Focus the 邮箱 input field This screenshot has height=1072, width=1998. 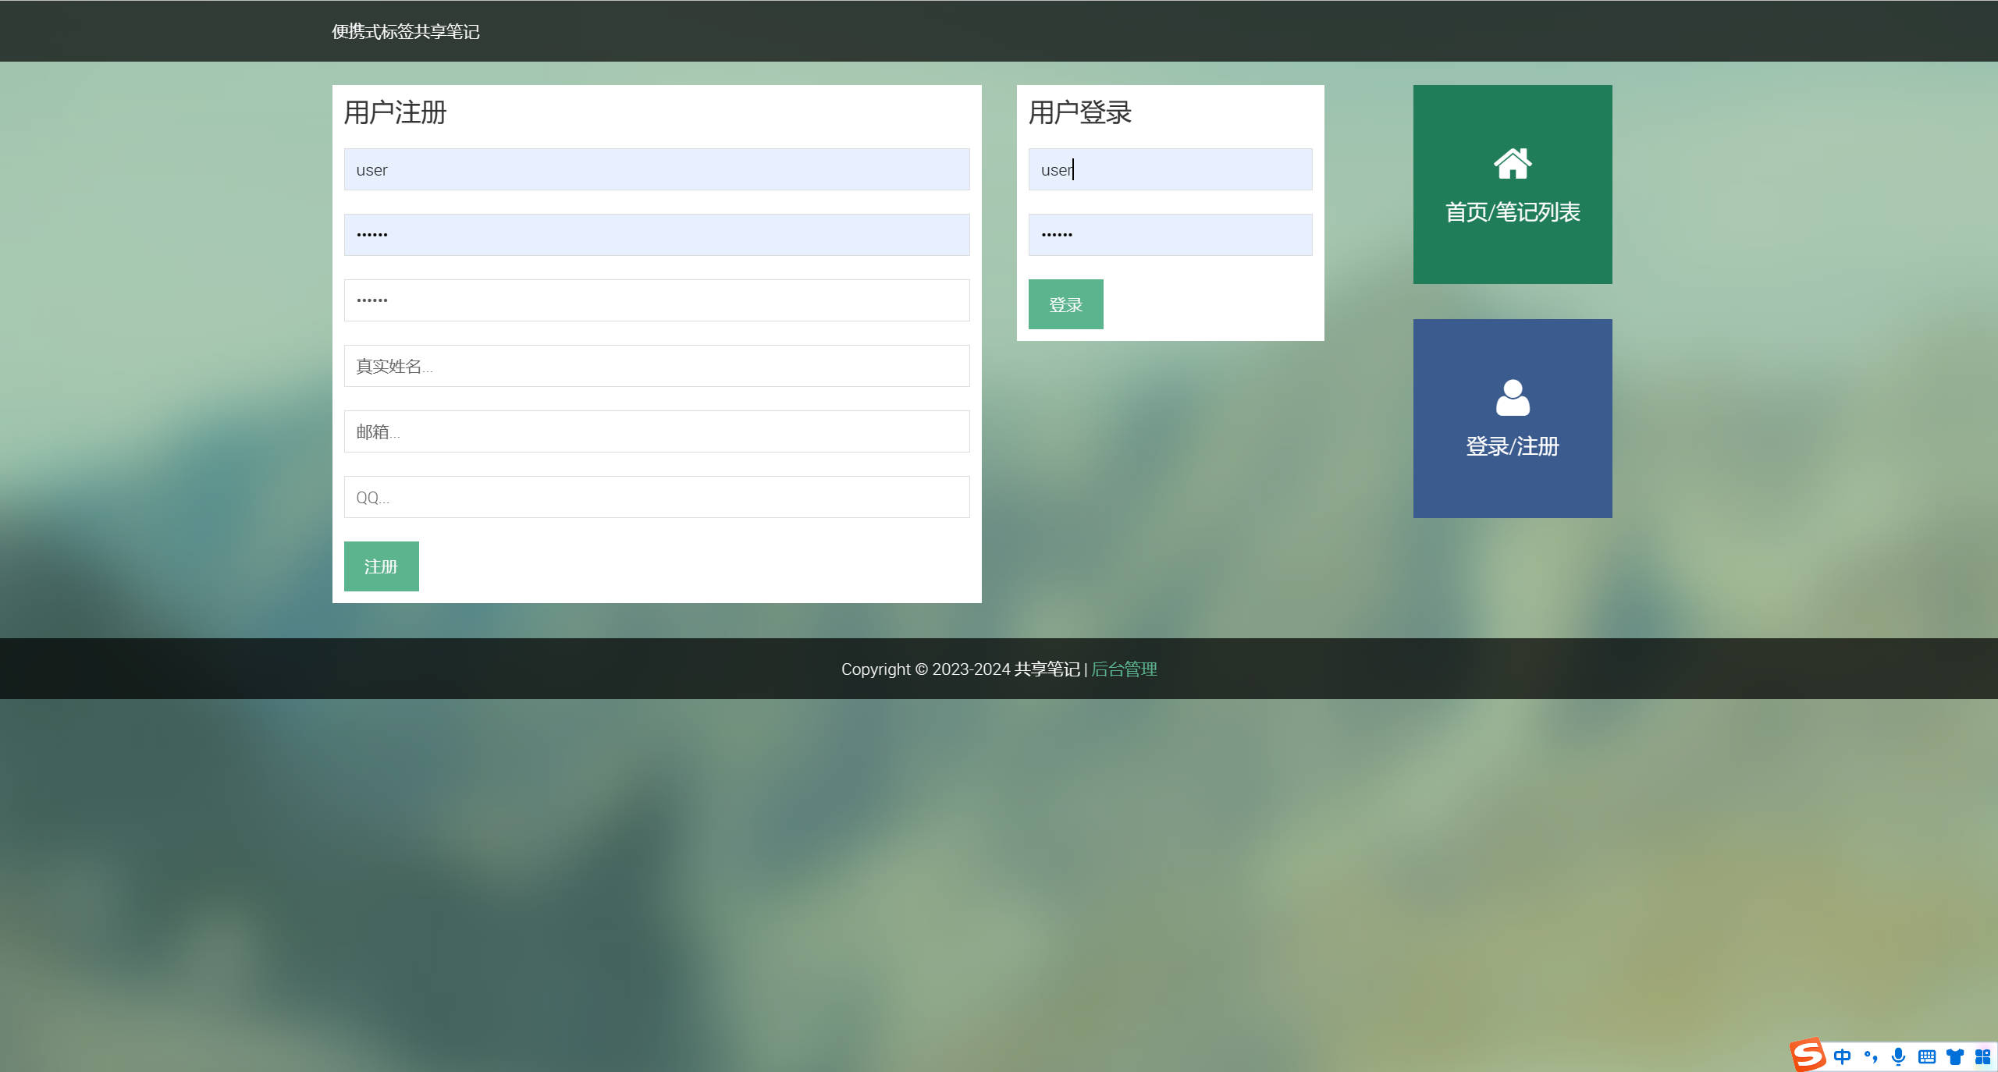pyautogui.click(x=656, y=431)
